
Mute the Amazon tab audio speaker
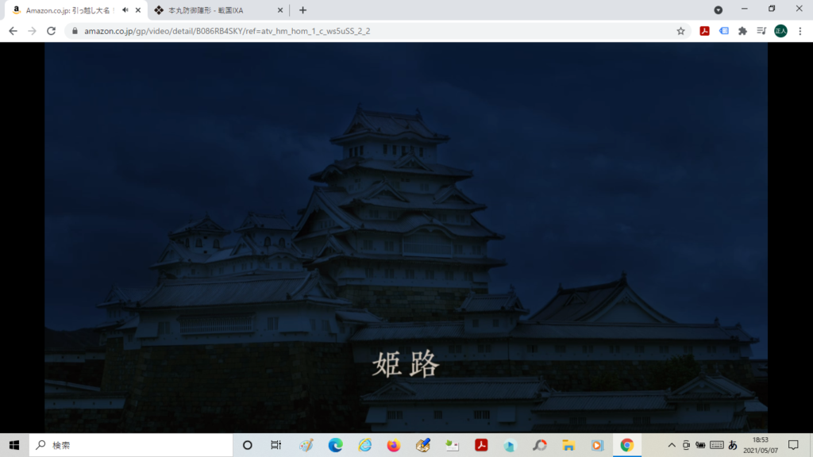(x=125, y=10)
